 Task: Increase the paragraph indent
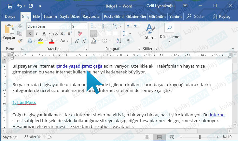[x=137, y=26]
